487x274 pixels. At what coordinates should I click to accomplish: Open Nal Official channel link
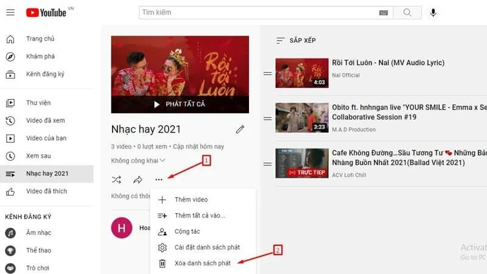(x=346, y=75)
